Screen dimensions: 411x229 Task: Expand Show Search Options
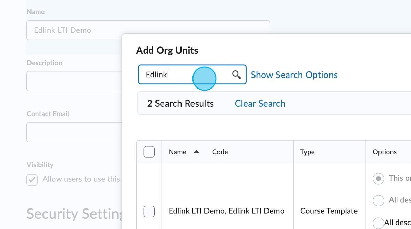294,75
